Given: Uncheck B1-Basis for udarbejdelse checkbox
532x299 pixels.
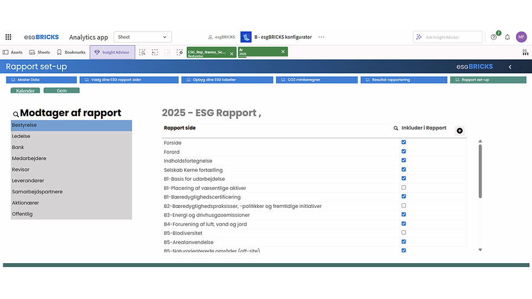Looking at the screenshot, I should tap(404, 179).
